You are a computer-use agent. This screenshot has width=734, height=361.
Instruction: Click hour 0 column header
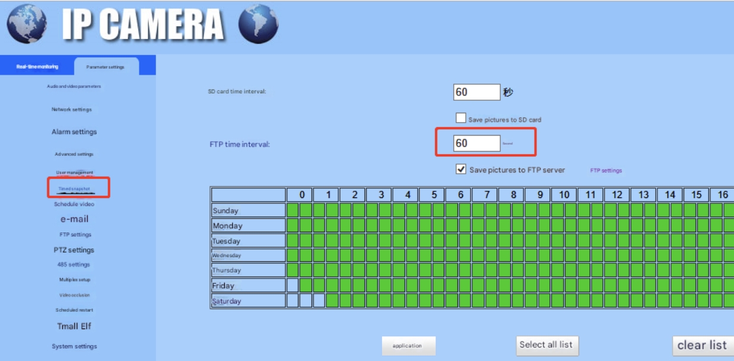click(x=300, y=195)
